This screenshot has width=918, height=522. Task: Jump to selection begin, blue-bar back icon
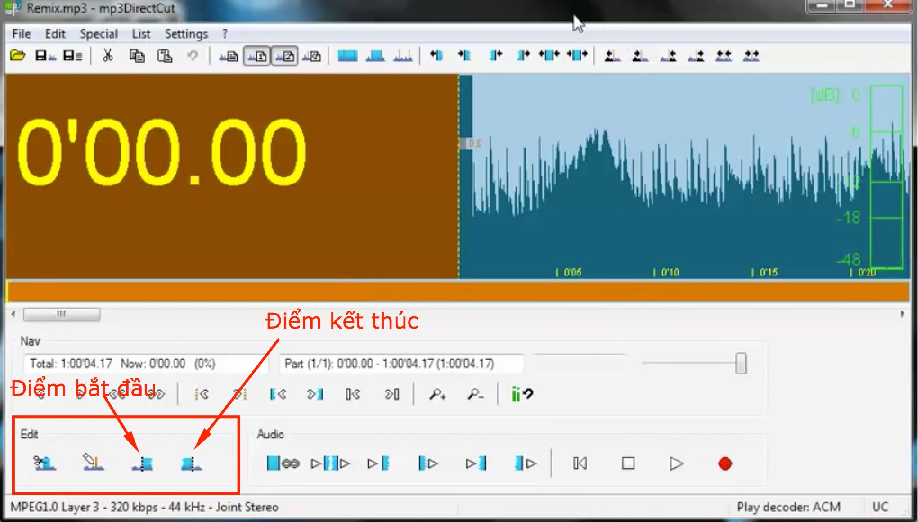278,394
